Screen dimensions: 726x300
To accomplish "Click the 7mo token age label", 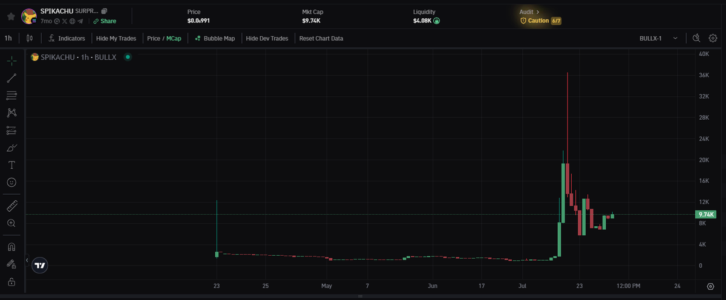I will (46, 21).
